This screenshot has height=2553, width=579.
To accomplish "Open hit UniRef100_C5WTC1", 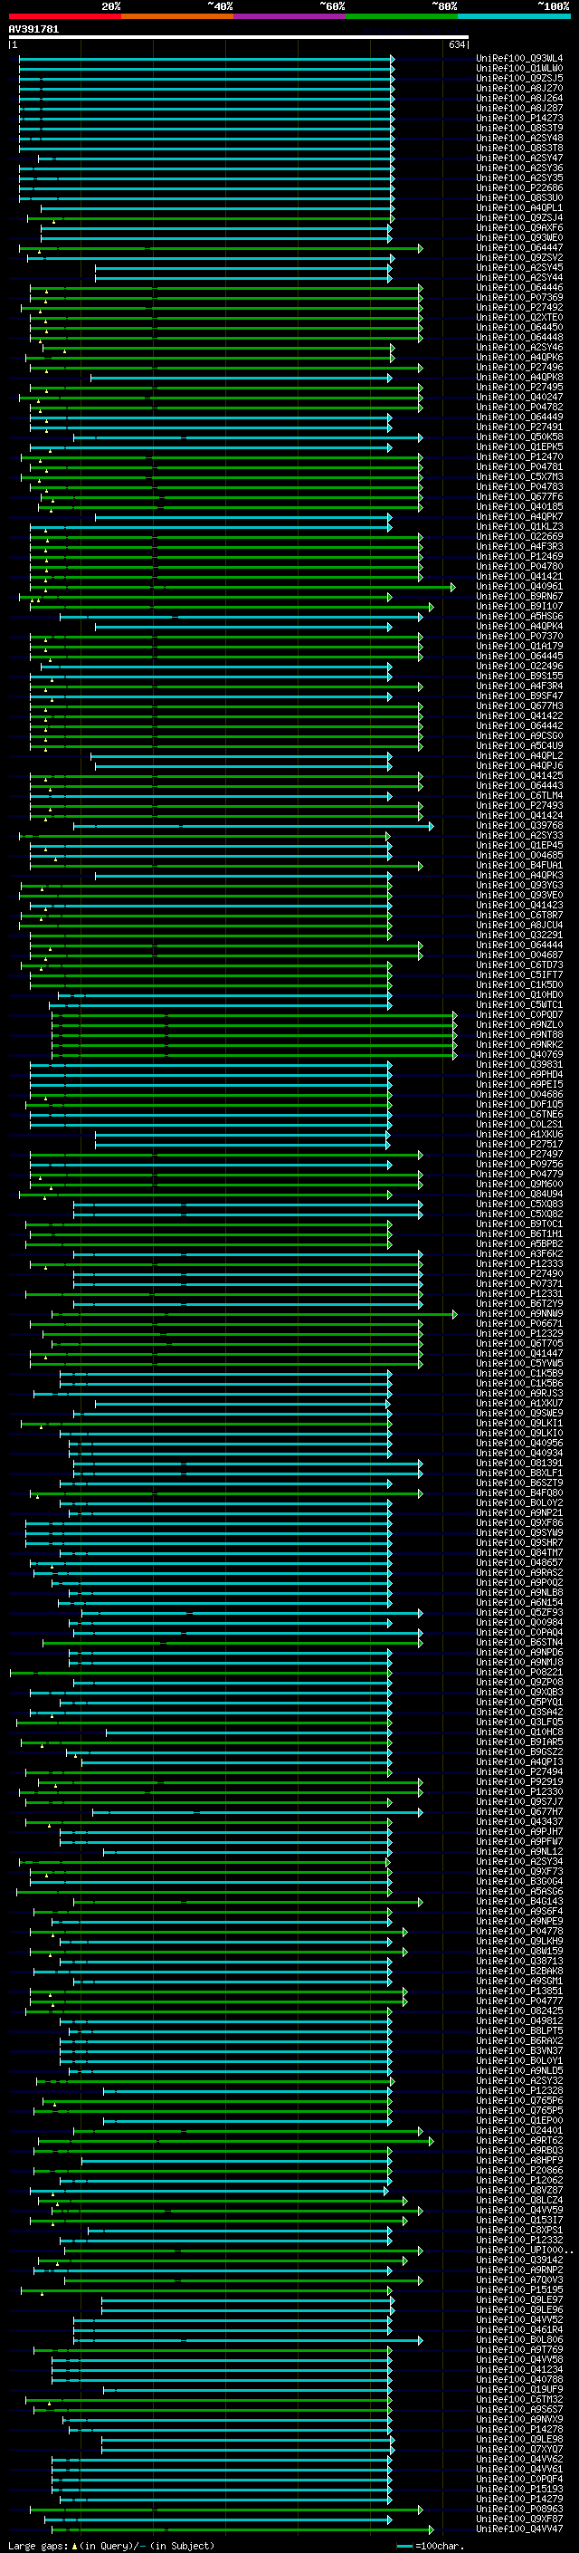I will (519, 1005).
